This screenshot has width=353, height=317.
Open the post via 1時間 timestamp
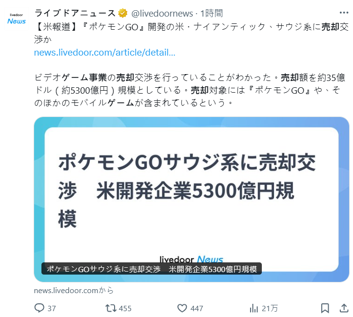212,13
